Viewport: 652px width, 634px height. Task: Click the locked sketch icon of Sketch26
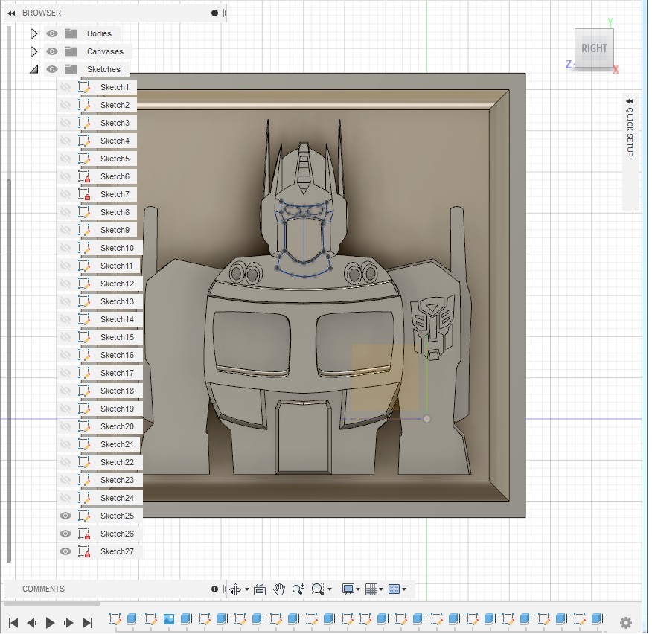coord(84,534)
